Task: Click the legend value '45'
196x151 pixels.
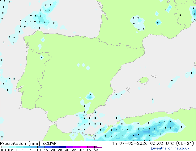Action: [88, 150]
